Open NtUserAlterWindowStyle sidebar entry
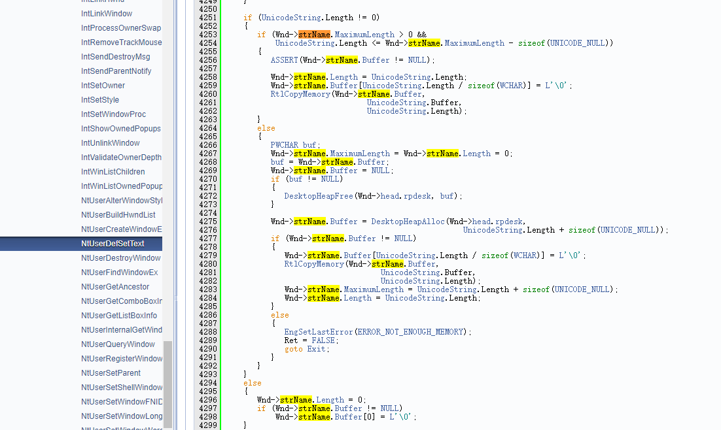The width and height of the screenshot is (721, 430). (x=122, y=201)
